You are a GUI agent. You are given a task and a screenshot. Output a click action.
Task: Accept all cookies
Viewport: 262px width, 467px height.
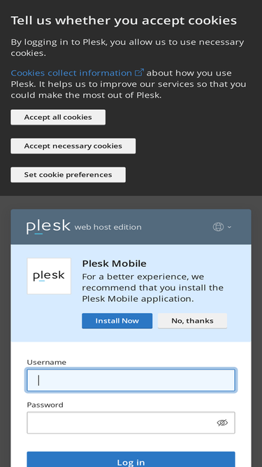coord(58,118)
